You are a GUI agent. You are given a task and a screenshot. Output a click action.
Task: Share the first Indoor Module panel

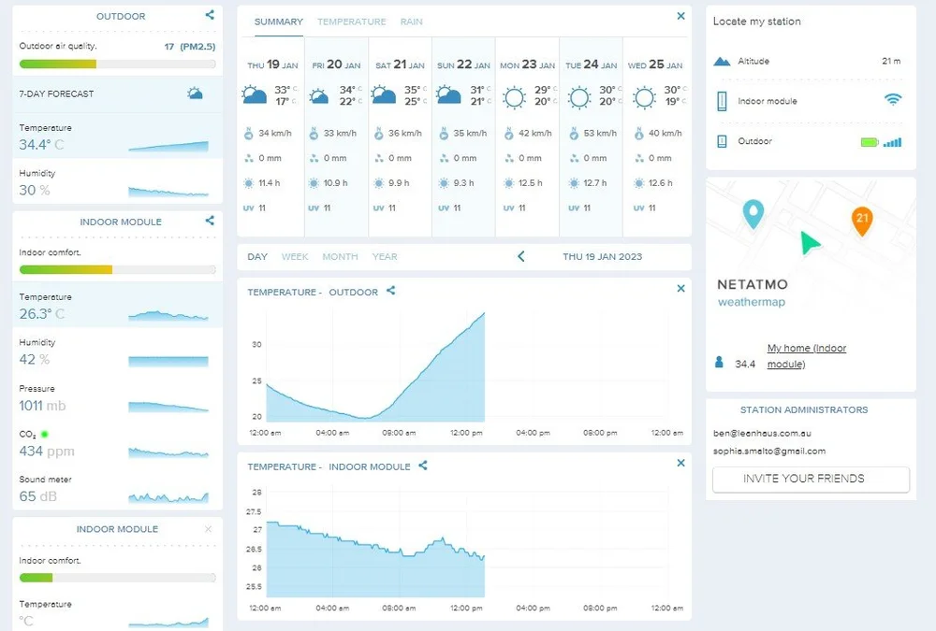click(210, 221)
